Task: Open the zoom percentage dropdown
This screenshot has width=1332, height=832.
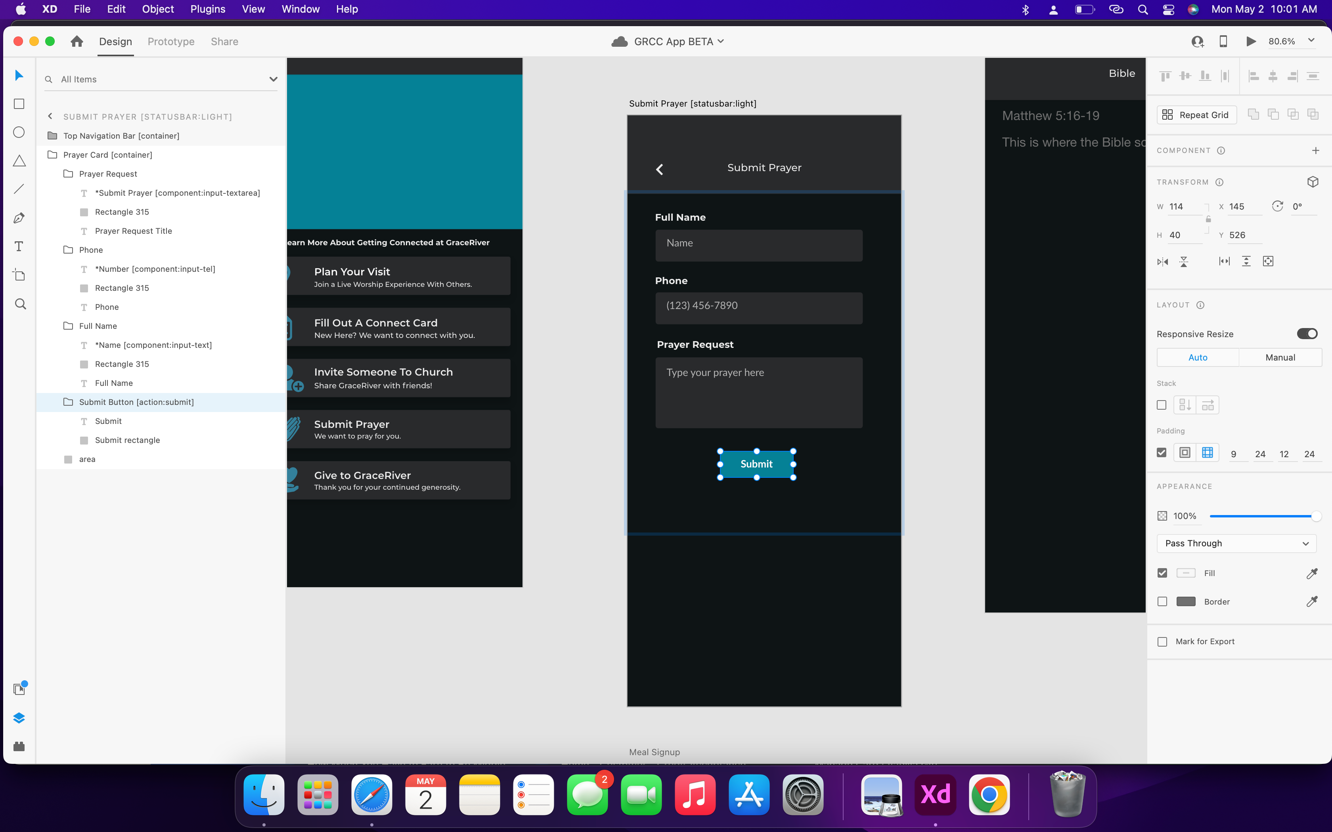Action: pos(1311,41)
